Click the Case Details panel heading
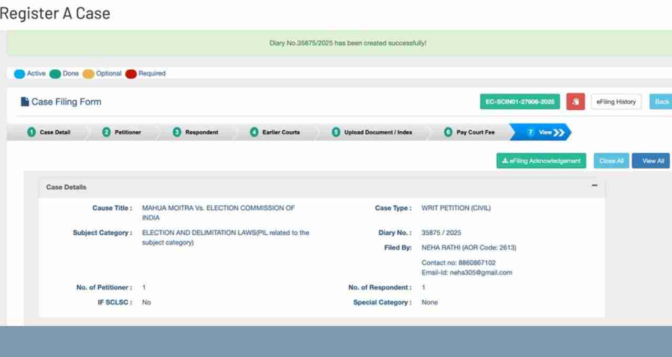 tap(66, 187)
